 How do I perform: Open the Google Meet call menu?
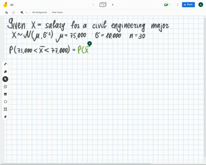coord(167,5)
